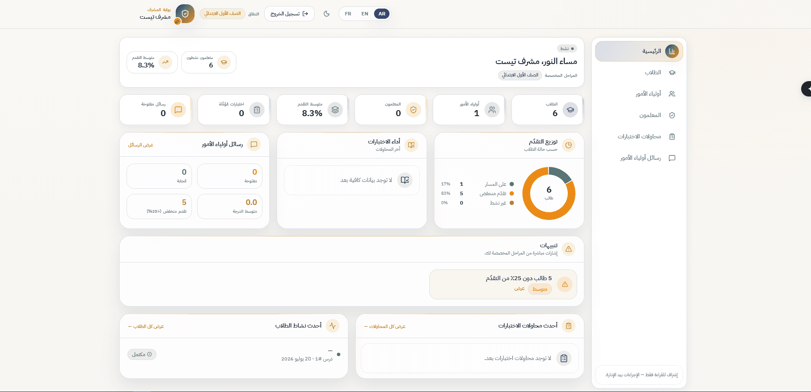This screenshot has height=392, width=811.
Task: Click people icon in أولياء الأمور stat card
Action: coord(492,110)
